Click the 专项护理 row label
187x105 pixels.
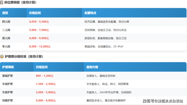pyautogui.click(x=7, y=84)
